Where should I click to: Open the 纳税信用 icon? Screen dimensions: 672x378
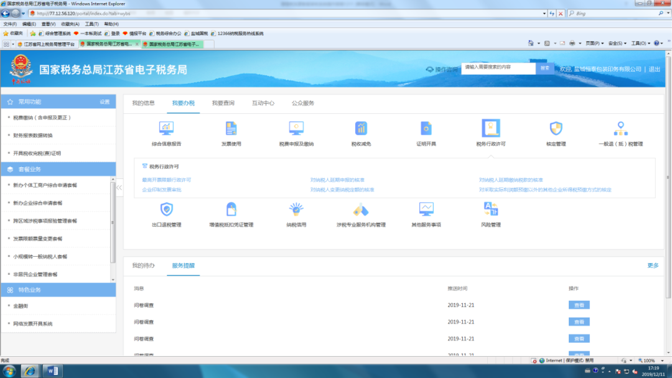pyautogui.click(x=296, y=210)
